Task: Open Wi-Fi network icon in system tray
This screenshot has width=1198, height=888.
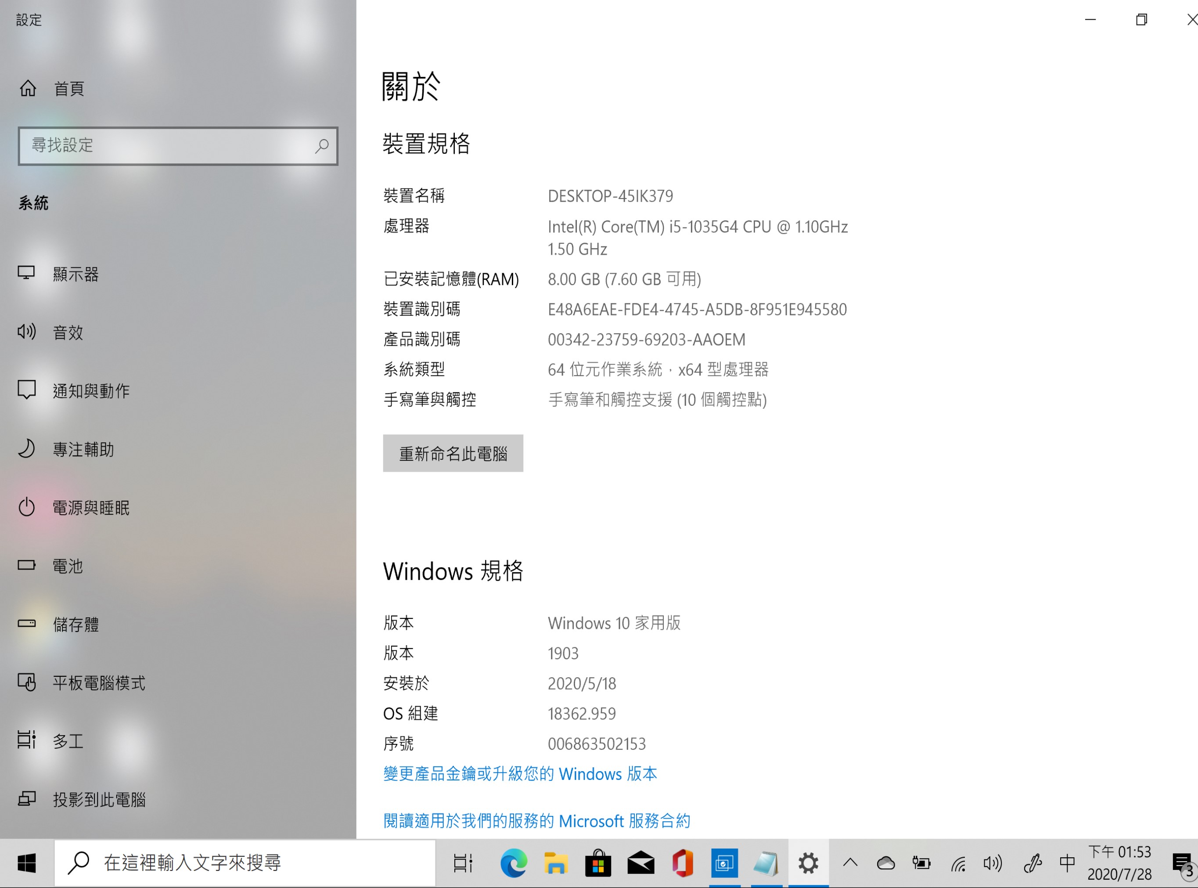Action: (x=958, y=864)
